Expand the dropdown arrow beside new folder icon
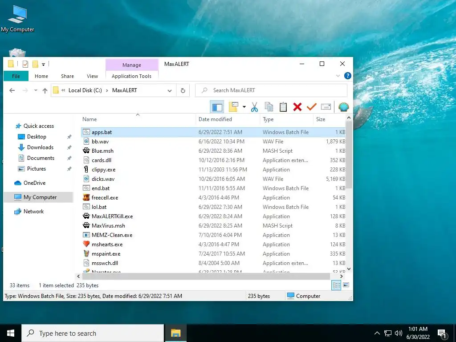This screenshot has height=342, width=456. [244, 107]
